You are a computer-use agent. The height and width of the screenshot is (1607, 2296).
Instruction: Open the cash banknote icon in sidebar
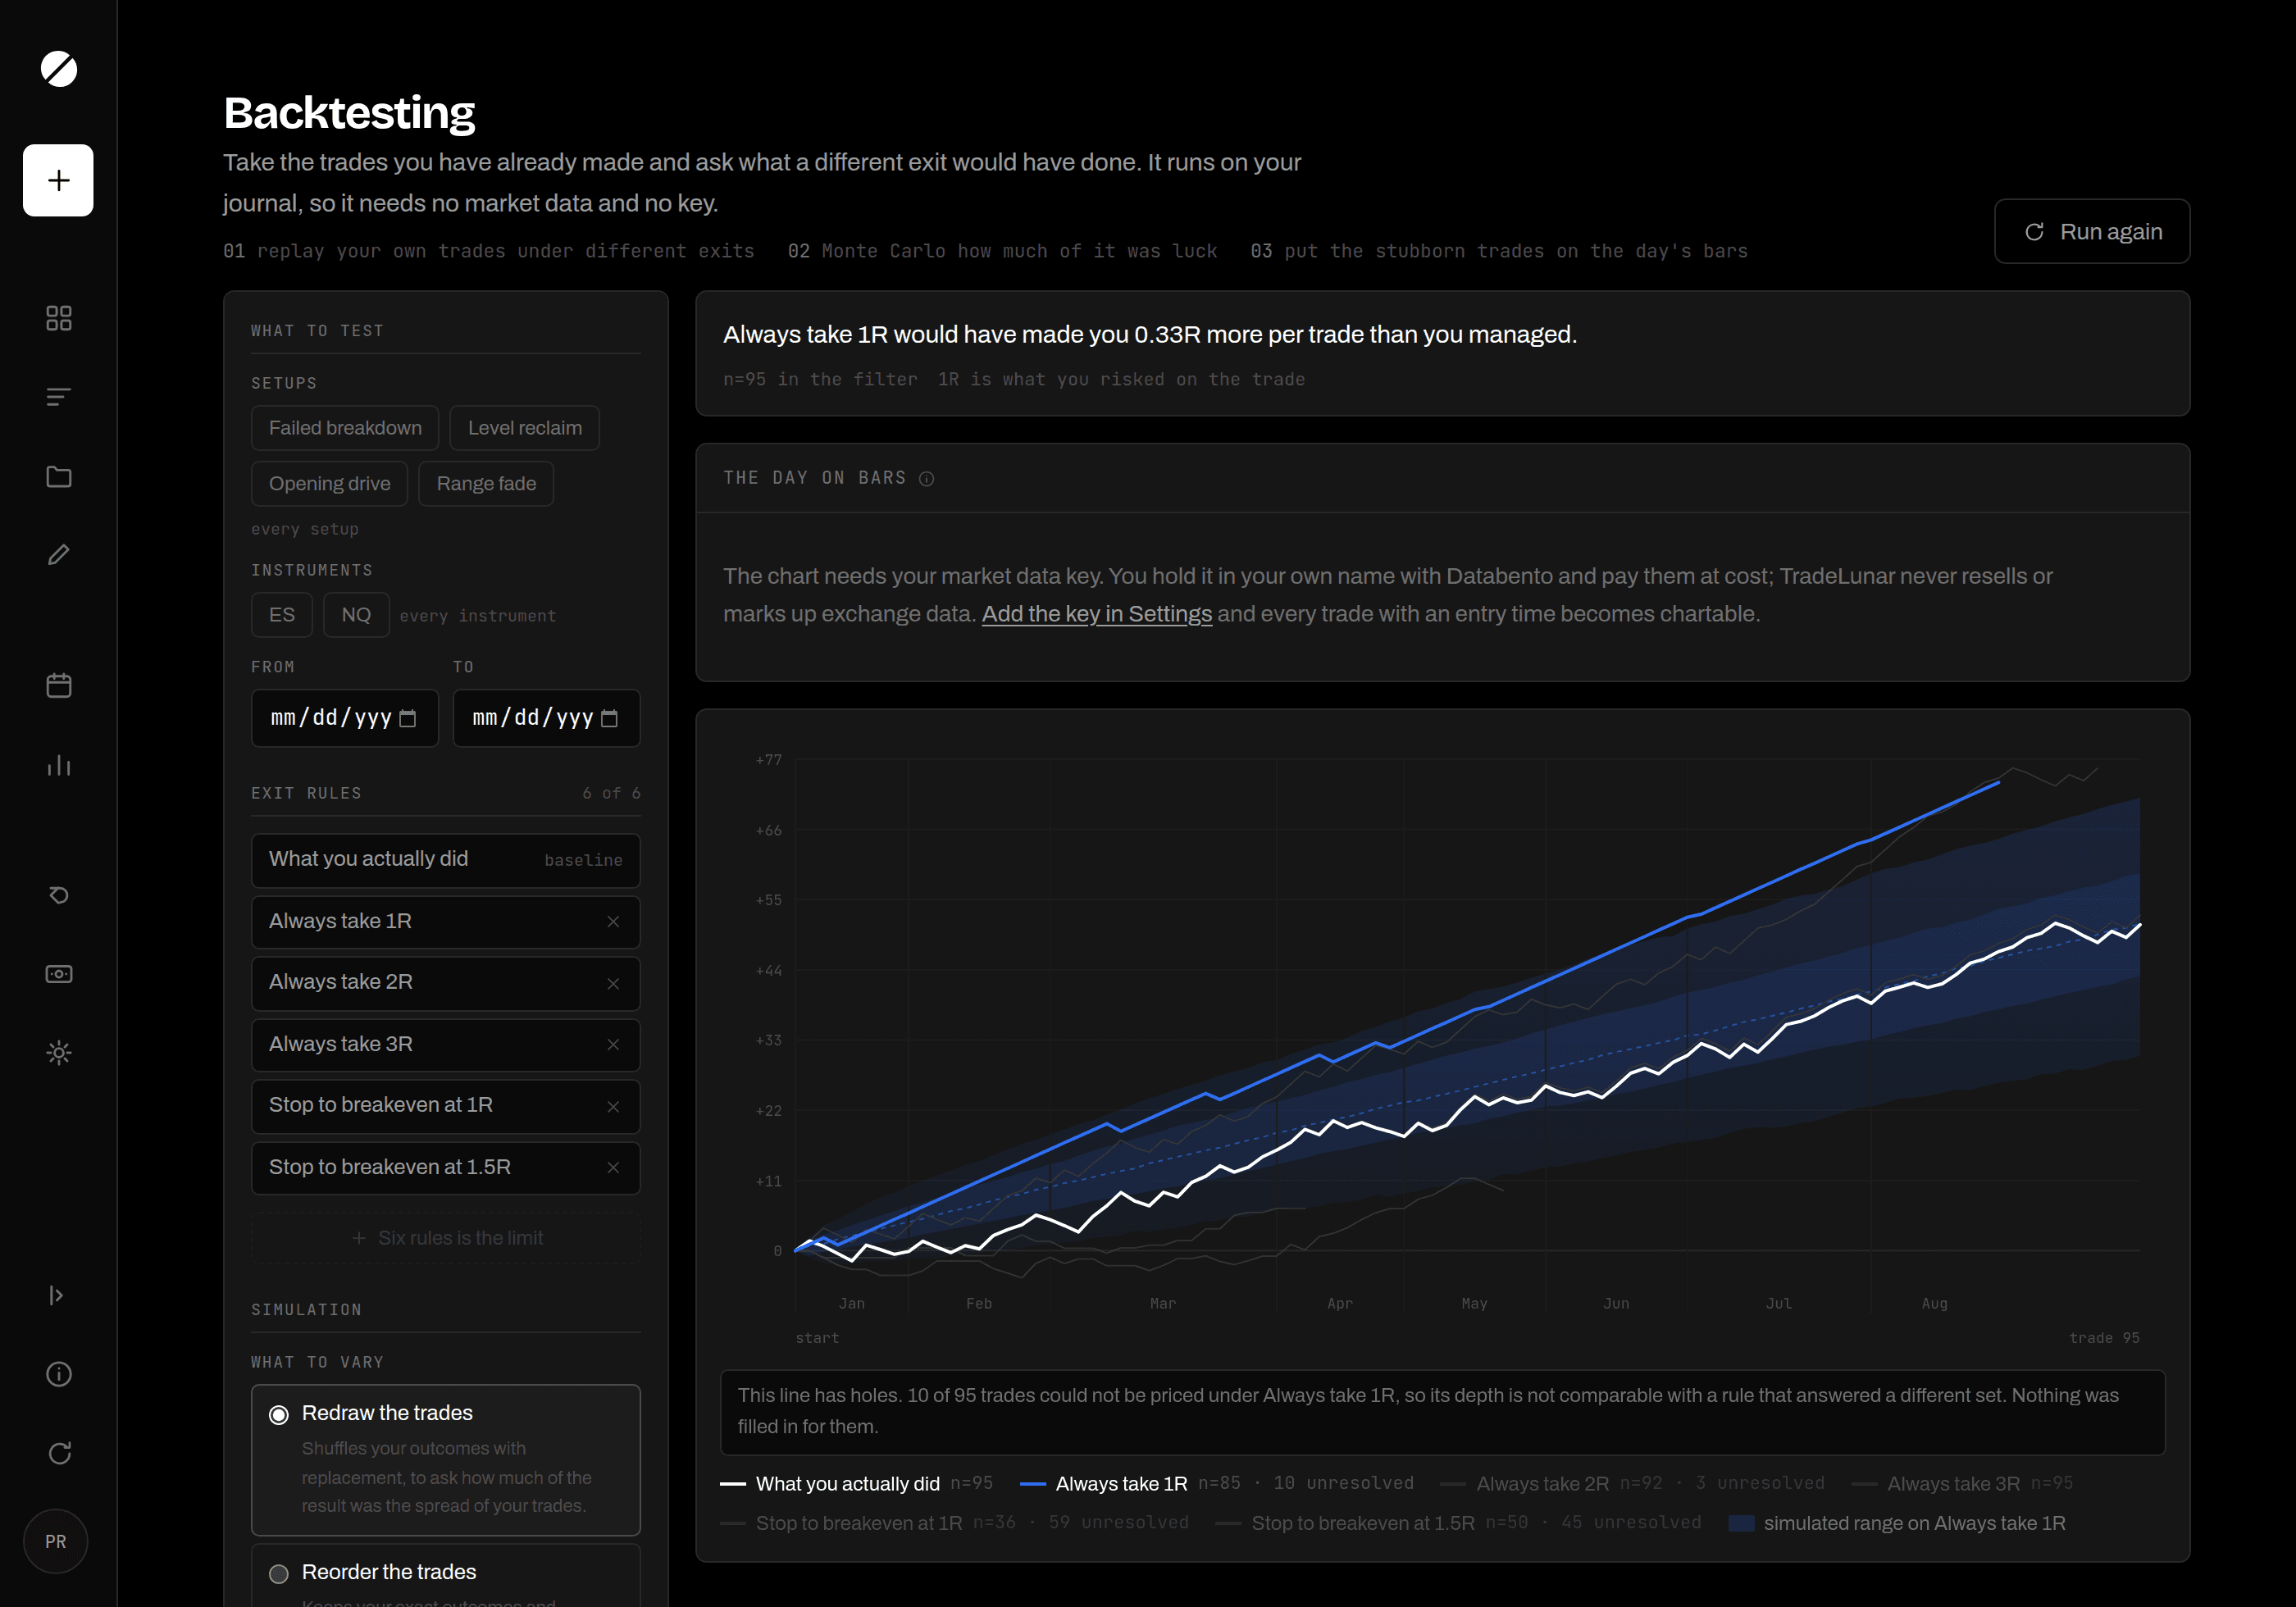point(59,974)
